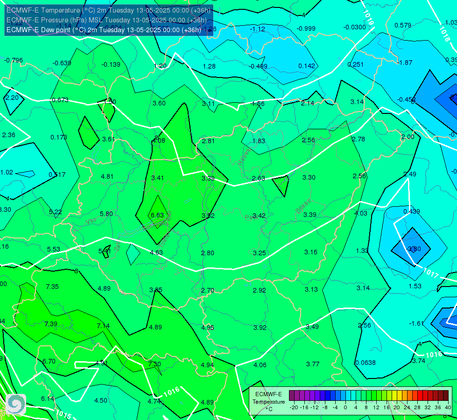
Task: Click the 1.83 value near Heves
Action: [x=259, y=141]
